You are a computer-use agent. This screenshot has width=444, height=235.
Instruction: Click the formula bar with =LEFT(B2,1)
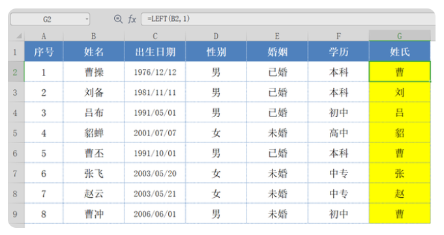point(288,20)
